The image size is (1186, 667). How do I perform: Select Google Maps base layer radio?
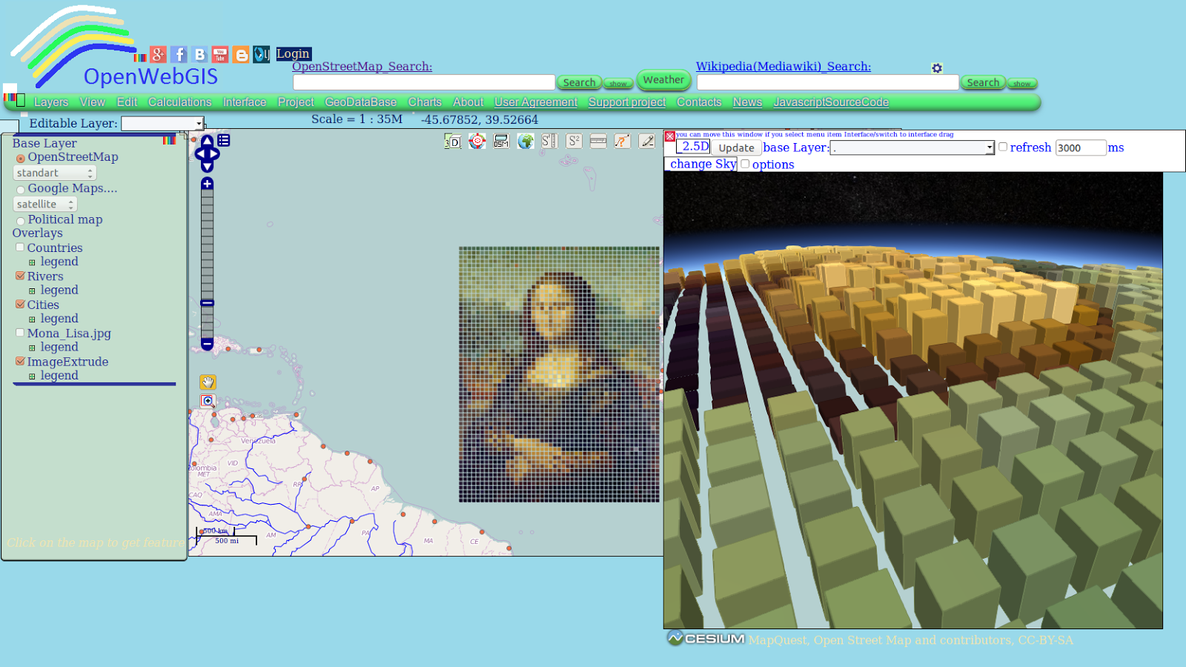[x=21, y=190]
